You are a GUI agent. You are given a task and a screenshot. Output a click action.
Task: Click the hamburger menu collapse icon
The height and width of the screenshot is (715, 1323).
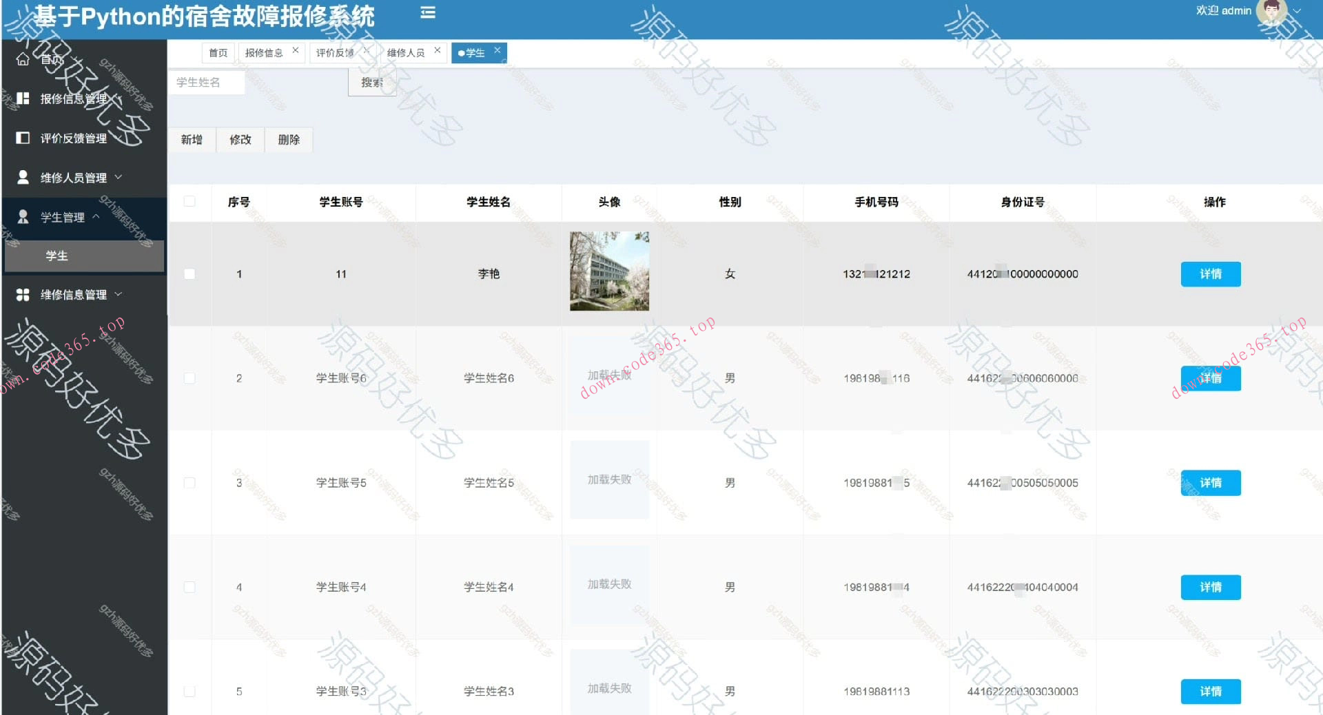(x=428, y=12)
